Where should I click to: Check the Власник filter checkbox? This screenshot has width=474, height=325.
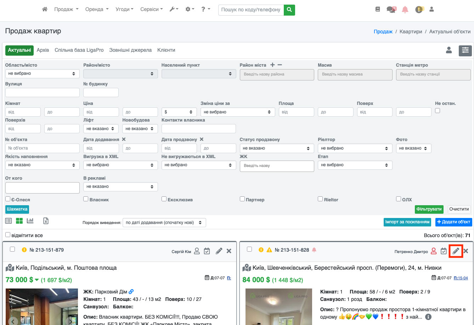click(86, 199)
